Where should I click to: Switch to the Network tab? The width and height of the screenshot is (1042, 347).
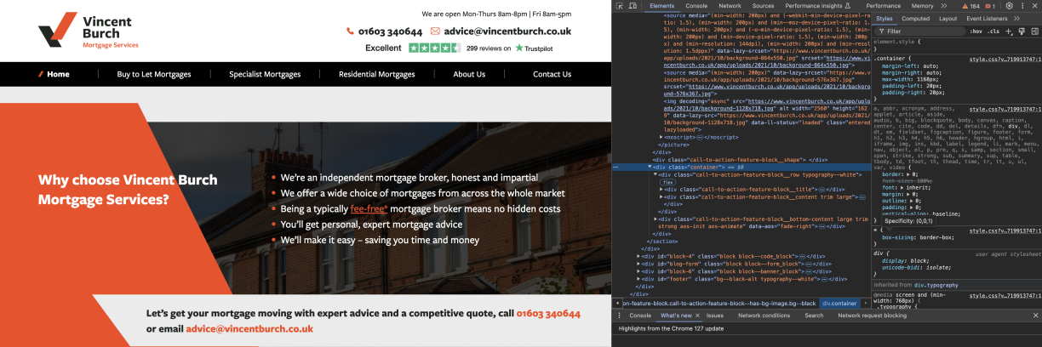(730, 6)
